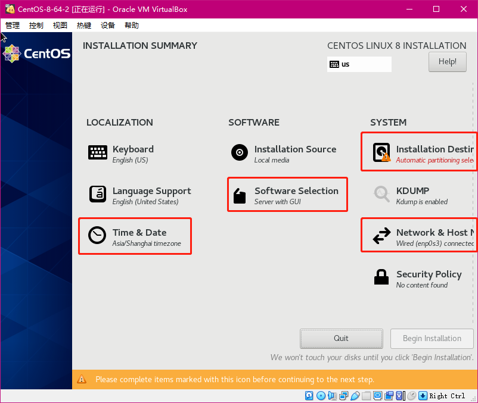Click the 'Local media' text
478x403 pixels.
(x=272, y=160)
